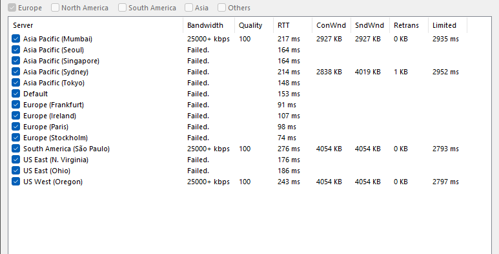
Task: Select the Europe (Paris) row label
Action: (46, 127)
